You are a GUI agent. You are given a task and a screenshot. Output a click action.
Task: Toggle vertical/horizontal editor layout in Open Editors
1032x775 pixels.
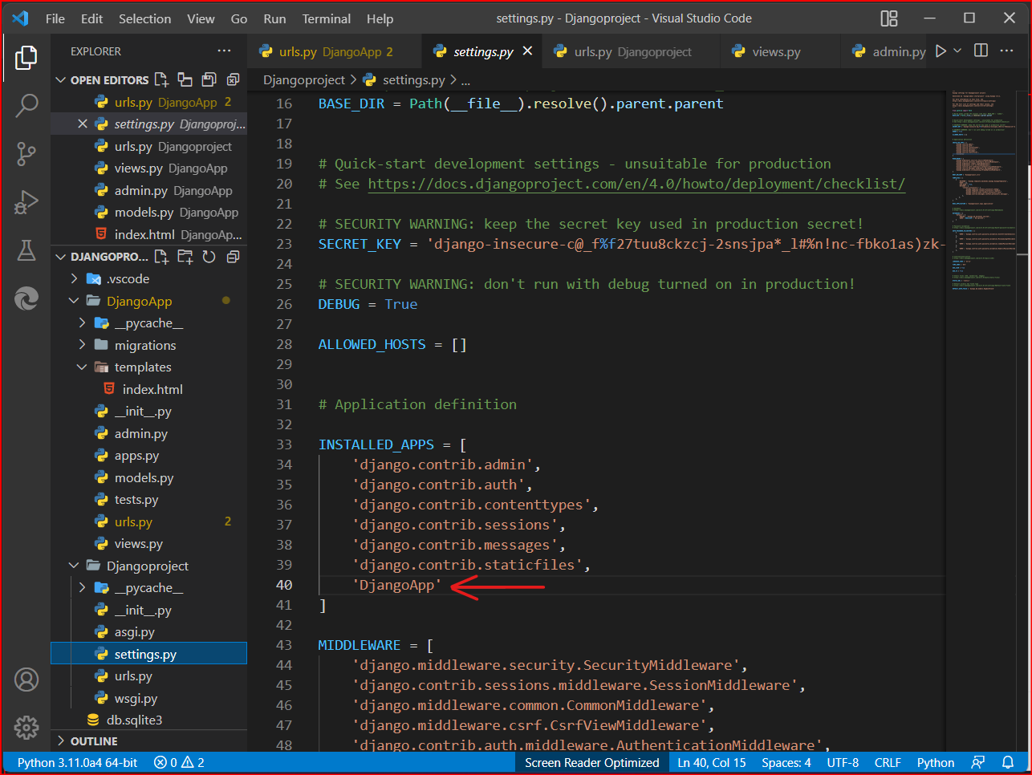tap(185, 79)
